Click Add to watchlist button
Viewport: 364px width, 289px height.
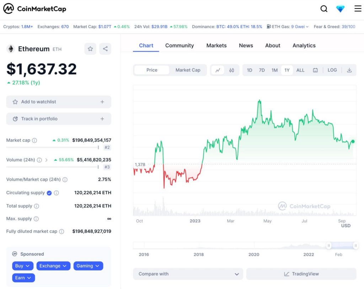(59, 102)
